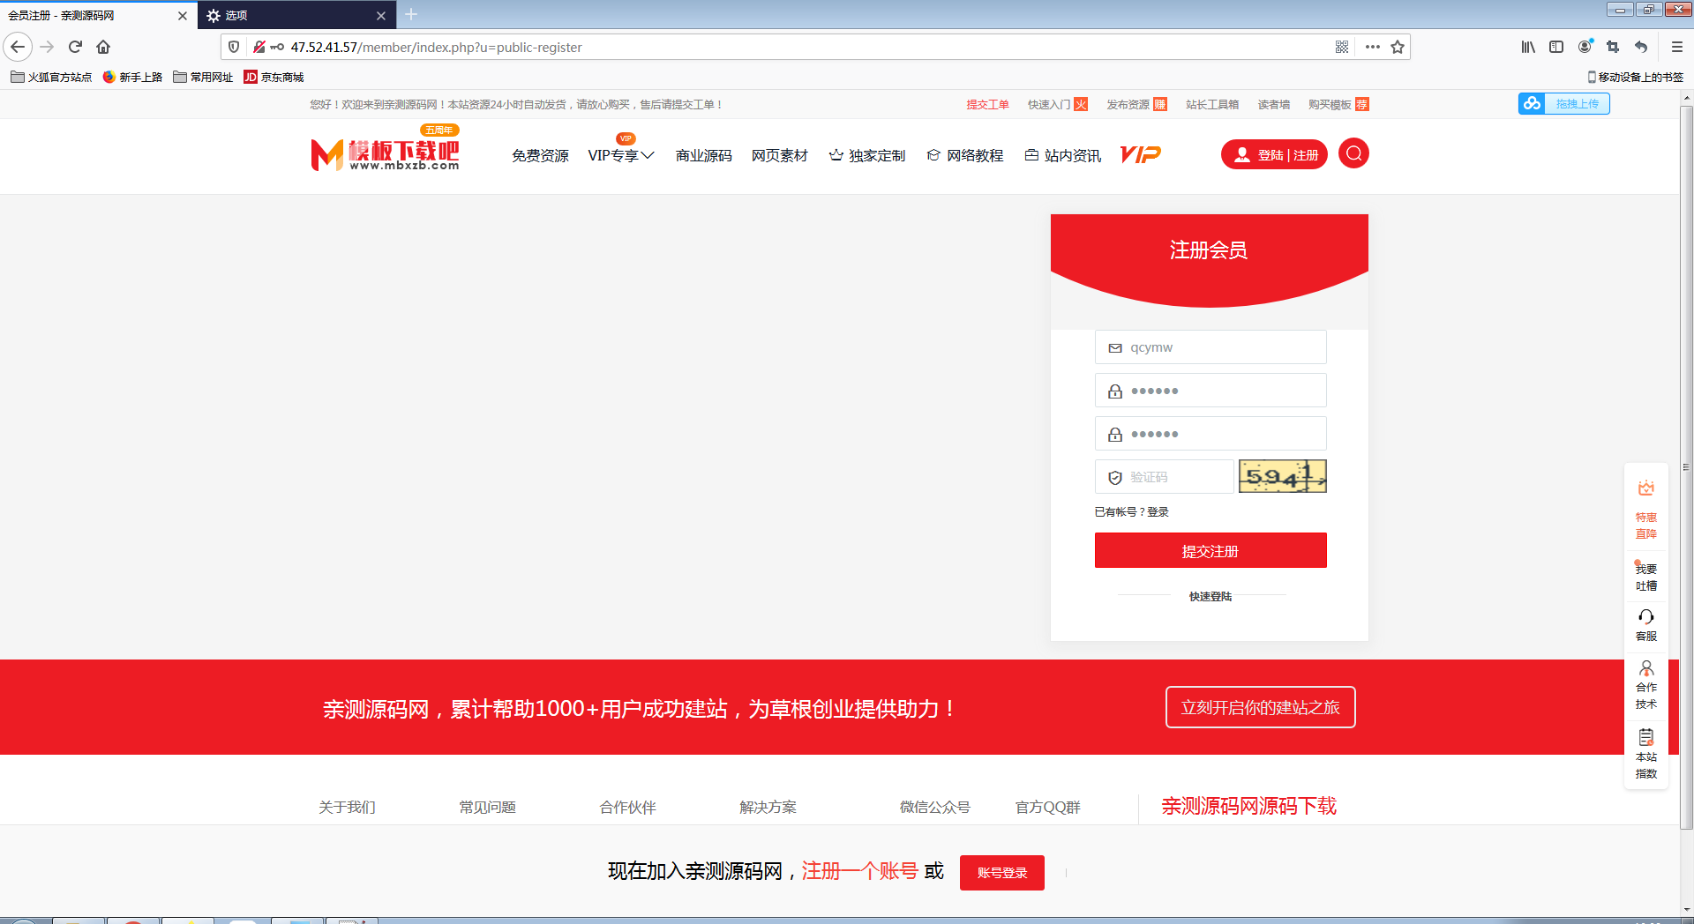Open 客服 customer service widget

[1645, 624]
